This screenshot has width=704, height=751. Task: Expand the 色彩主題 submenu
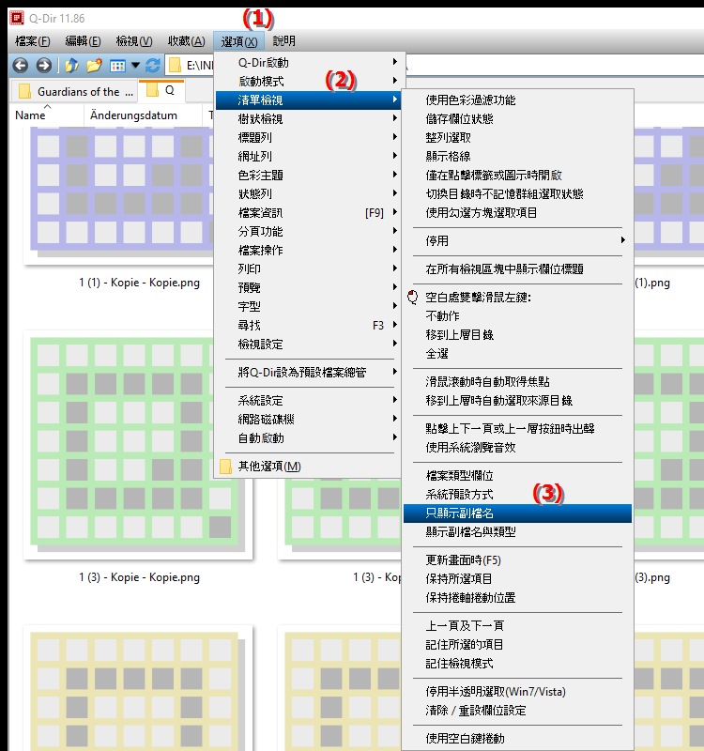point(308,176)
